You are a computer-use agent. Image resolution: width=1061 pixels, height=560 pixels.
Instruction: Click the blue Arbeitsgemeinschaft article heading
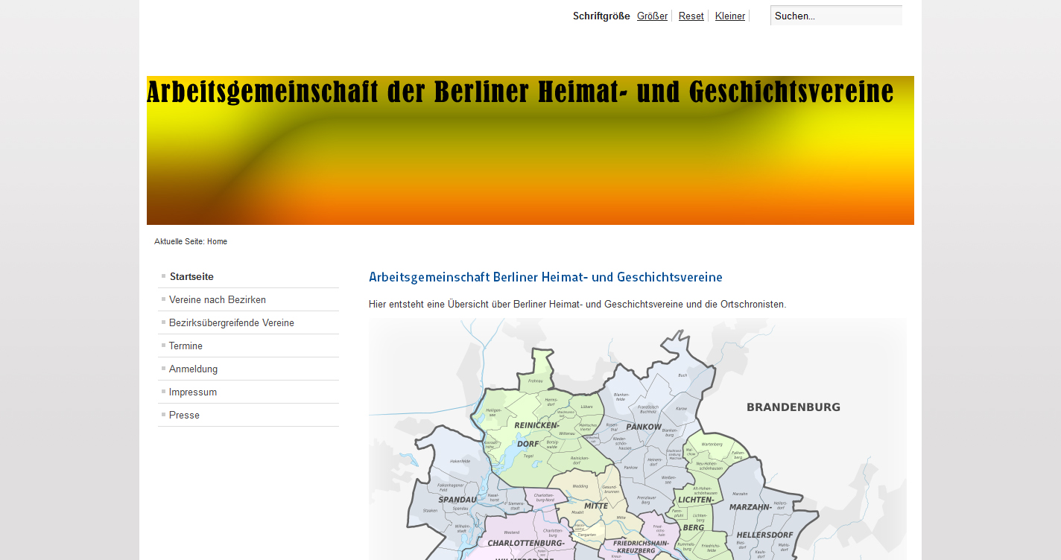(x=545, y=277)
